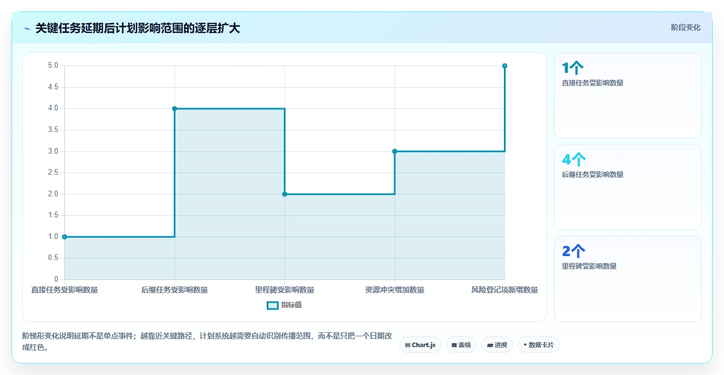Click the x-axis label 后继任务受影响数量

pyautogui.click(x=175, y=290)
